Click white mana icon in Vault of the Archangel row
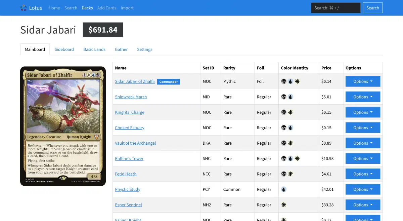This screenshot has height=221, width=403. (x=290, y=143)
